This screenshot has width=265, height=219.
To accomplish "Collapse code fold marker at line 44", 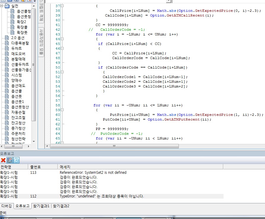I will click(62, 39).
